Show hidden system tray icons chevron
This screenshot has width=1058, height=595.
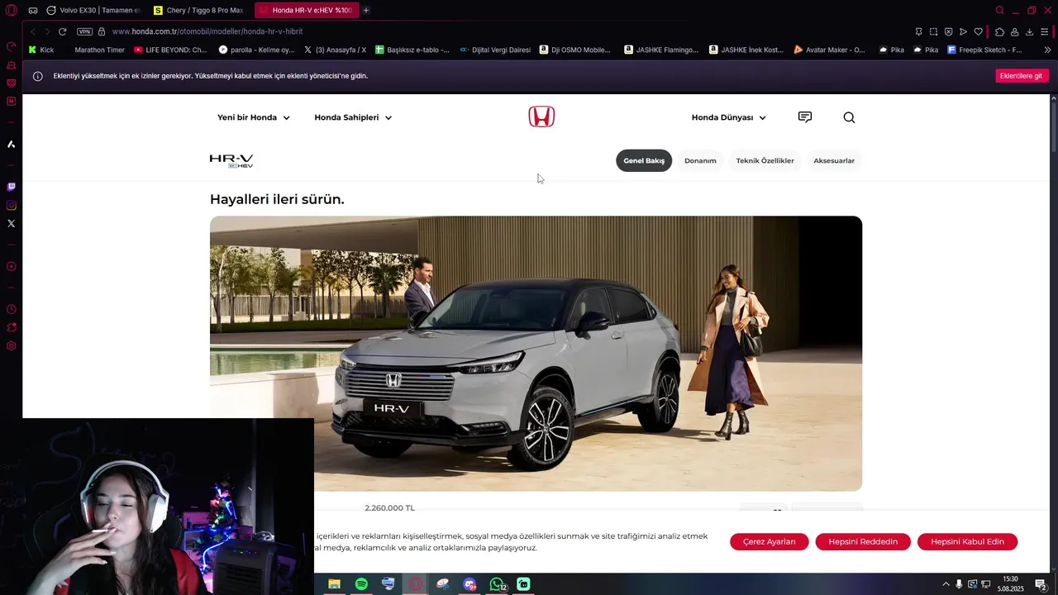click(x=946, y=584)
